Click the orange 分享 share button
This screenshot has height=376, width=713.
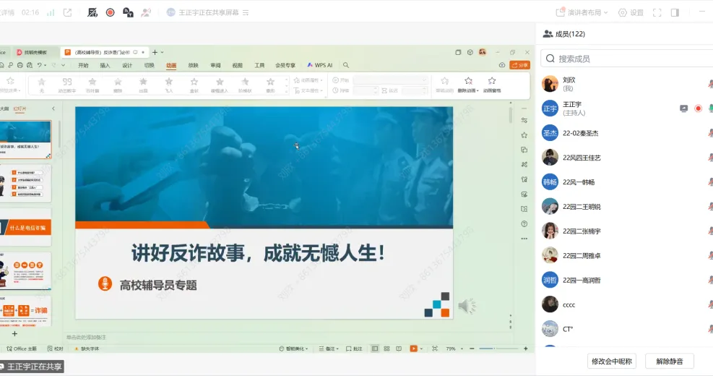520,65
